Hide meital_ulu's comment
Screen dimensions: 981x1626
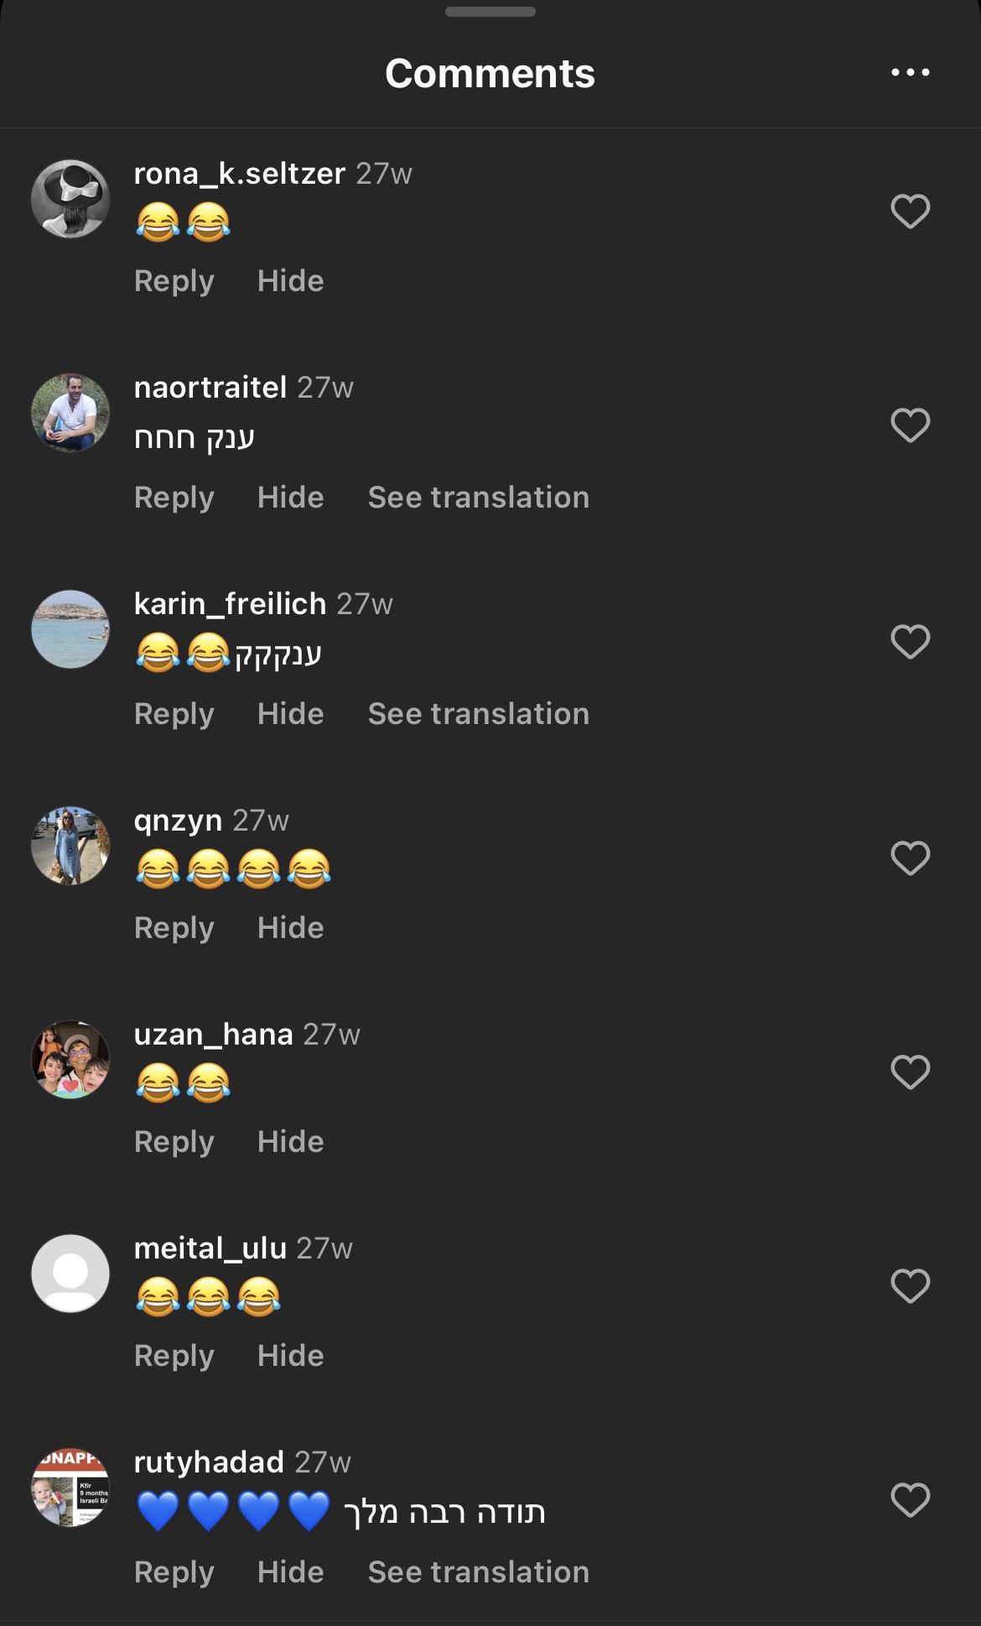pyautogui.click(x=290, y=1356)
